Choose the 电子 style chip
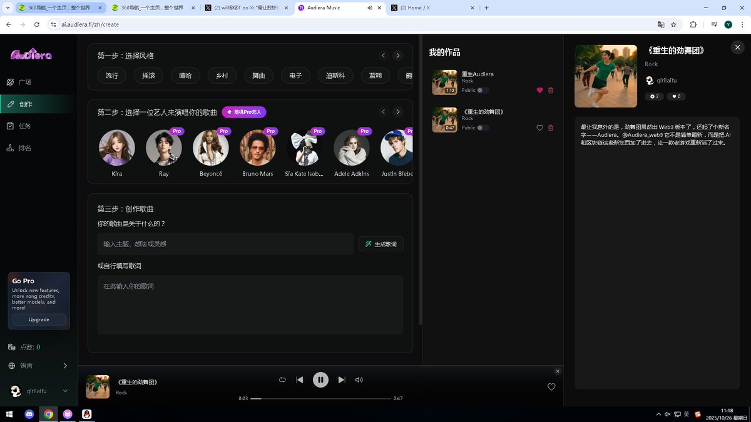This screenshot has width=751, height=422. 296,76
